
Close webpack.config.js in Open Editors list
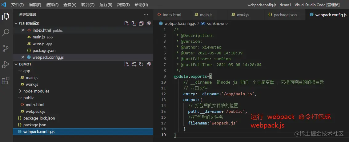pyautogui.click(x=23, y=57)
